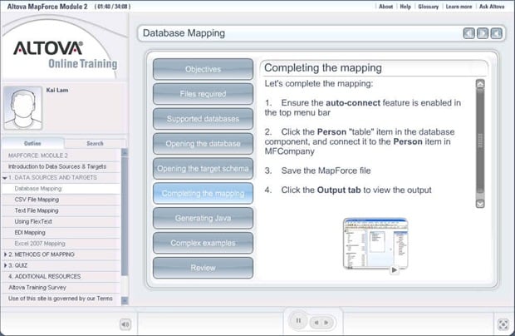Select the Completing the mapping section button
This screenshot has width=515, height=336.
coord(203,193)
